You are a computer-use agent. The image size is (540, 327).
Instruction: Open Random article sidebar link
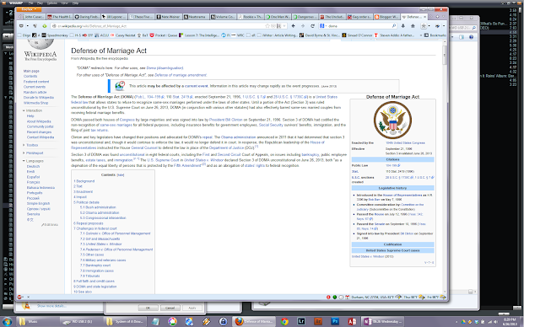click(x=35, y=92)
